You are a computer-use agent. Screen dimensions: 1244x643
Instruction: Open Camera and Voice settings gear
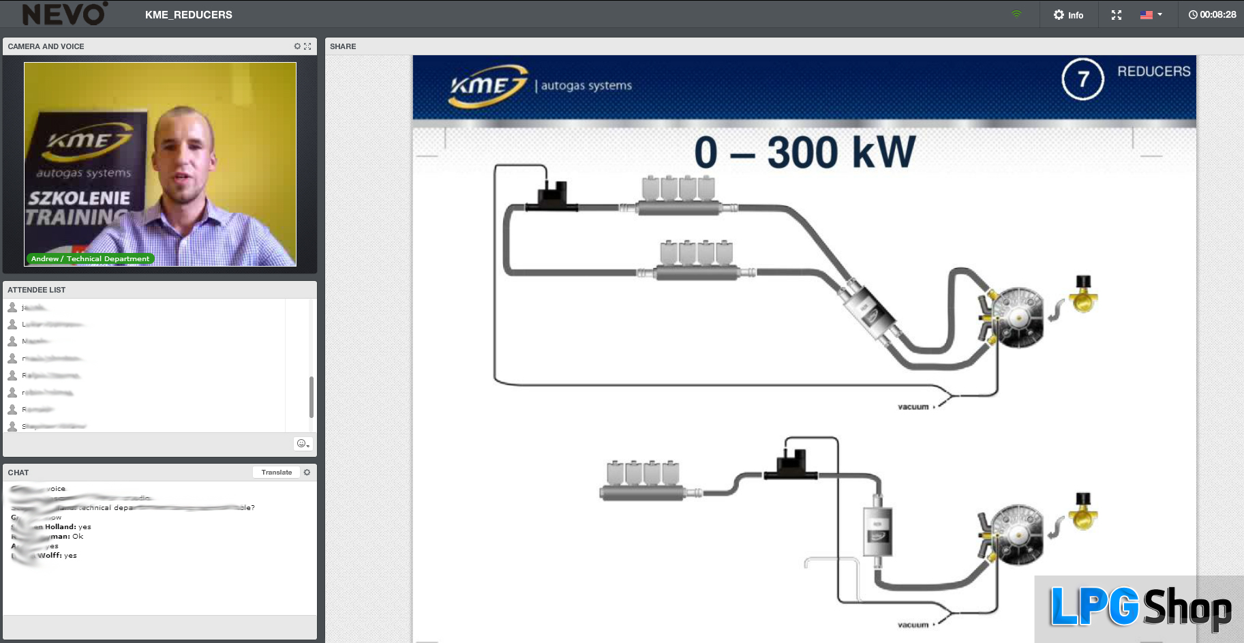pos(297,46)
